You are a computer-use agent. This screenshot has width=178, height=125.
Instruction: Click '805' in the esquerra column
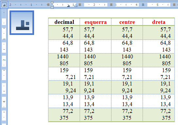(x=88, y=63)
